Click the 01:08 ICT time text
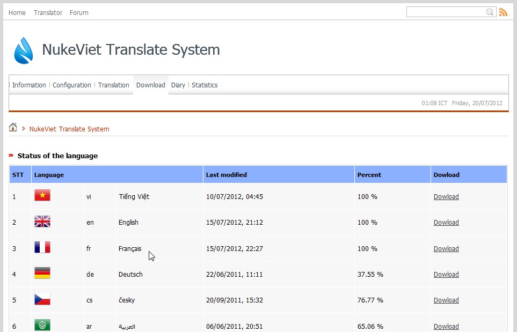The width and height of the screenshot is (517, 332). 434,103
